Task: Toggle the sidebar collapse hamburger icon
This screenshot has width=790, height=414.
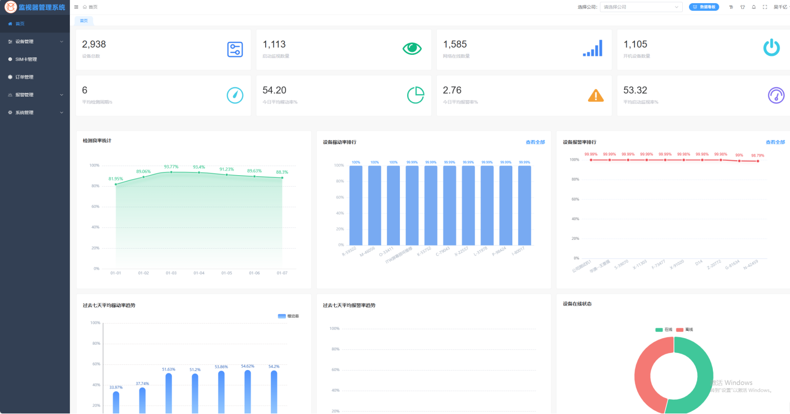Action: point(76,7)
